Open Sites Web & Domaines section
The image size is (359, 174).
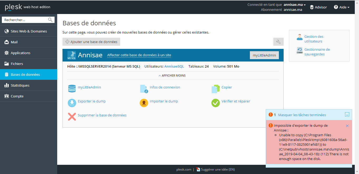pos(28,31)
